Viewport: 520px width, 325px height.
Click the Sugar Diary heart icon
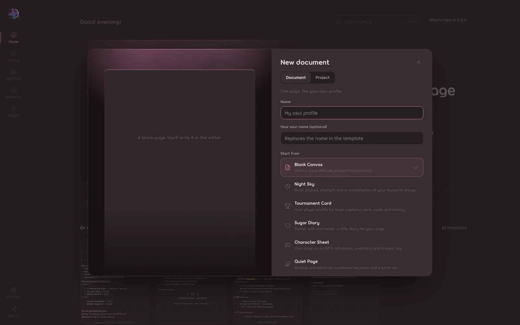288,226
